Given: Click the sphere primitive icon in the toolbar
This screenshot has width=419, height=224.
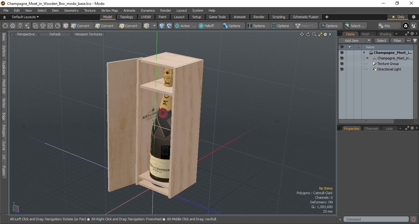Looking at the screenshot, I should [x=5, y=26].
